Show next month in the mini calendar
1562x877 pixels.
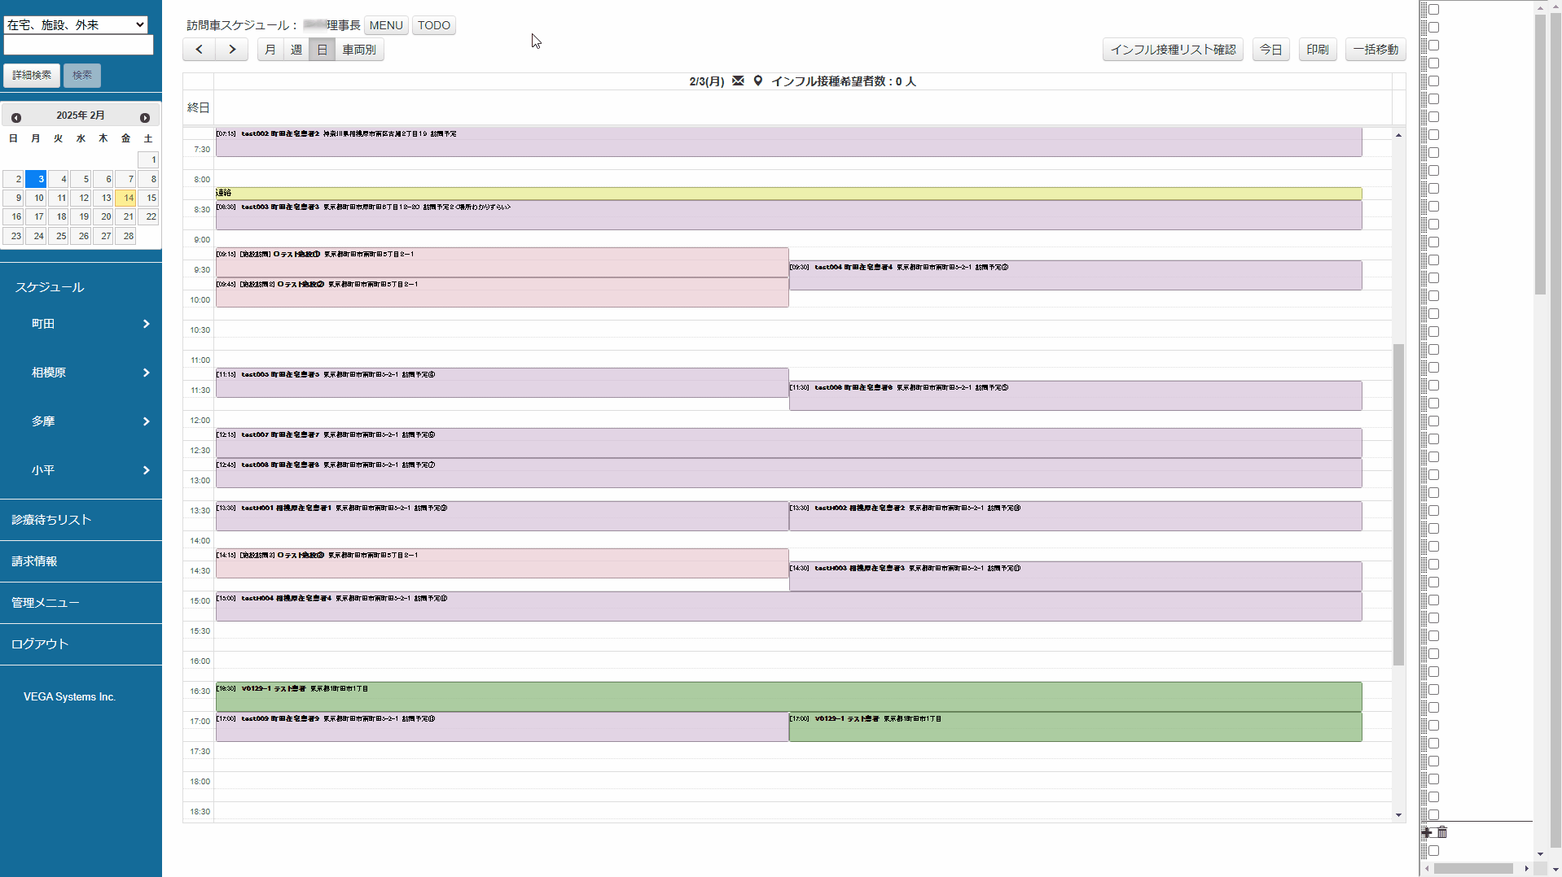pos(145,118)
